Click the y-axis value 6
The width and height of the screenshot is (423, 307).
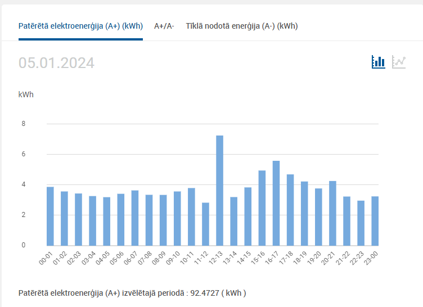coord(24,154)
